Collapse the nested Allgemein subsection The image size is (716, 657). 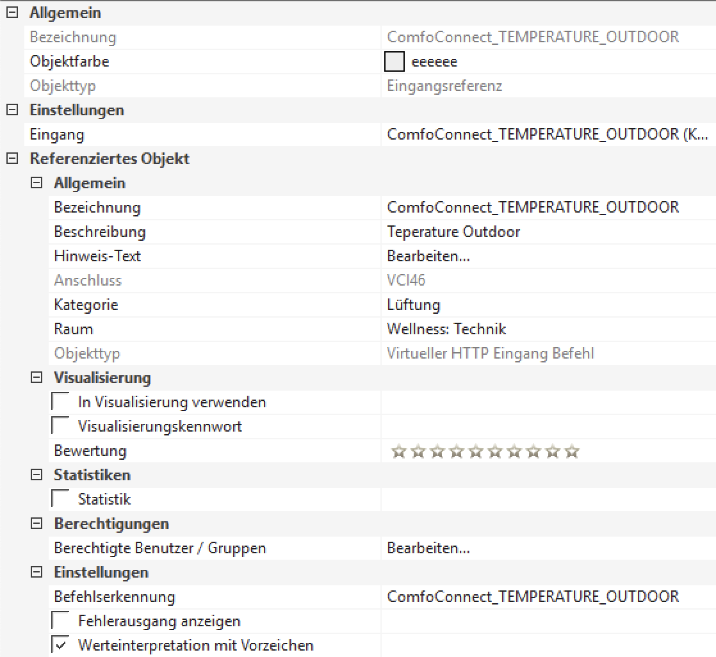37,182
